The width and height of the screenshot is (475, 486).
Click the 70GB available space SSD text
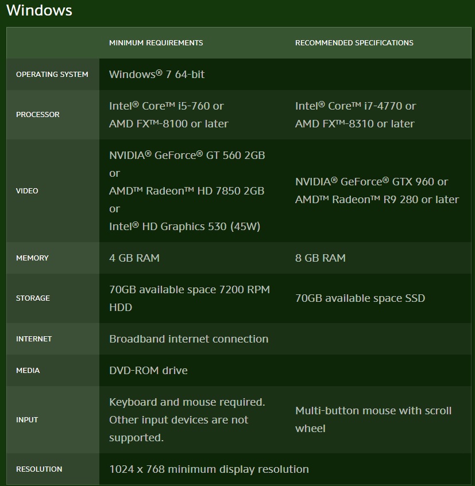click(x=360, y=298)
